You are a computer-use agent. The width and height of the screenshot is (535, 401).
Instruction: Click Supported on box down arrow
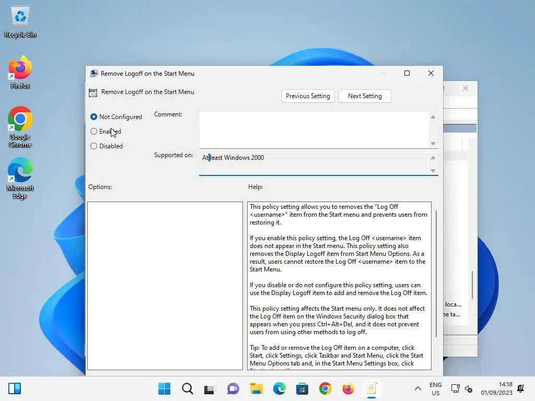[x=433, y=171]
